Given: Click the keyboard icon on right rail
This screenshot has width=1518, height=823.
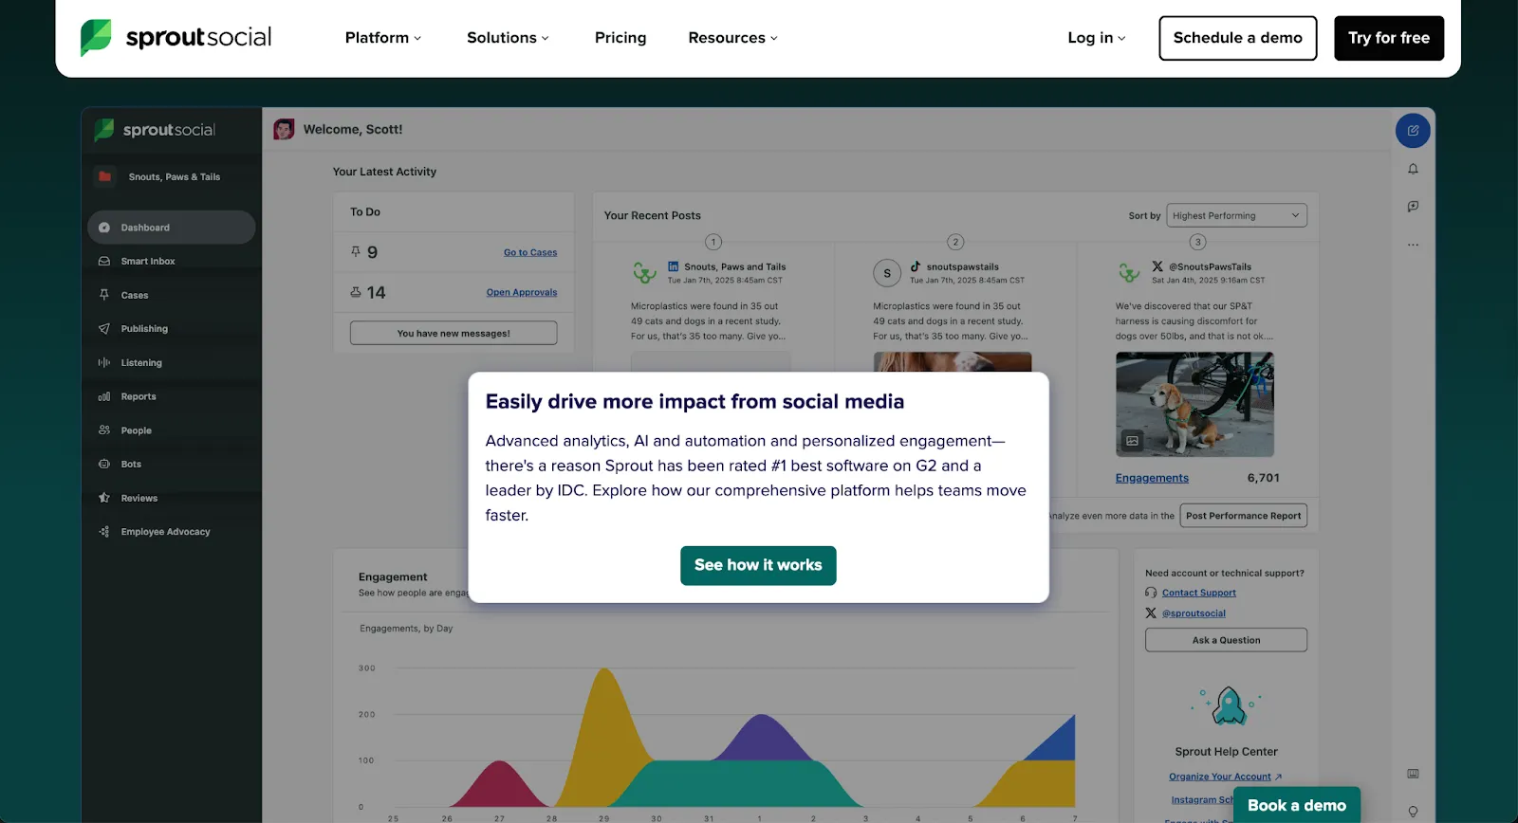Looking at the screenshot, I should pyautogui.click(x=1413, y=774).
